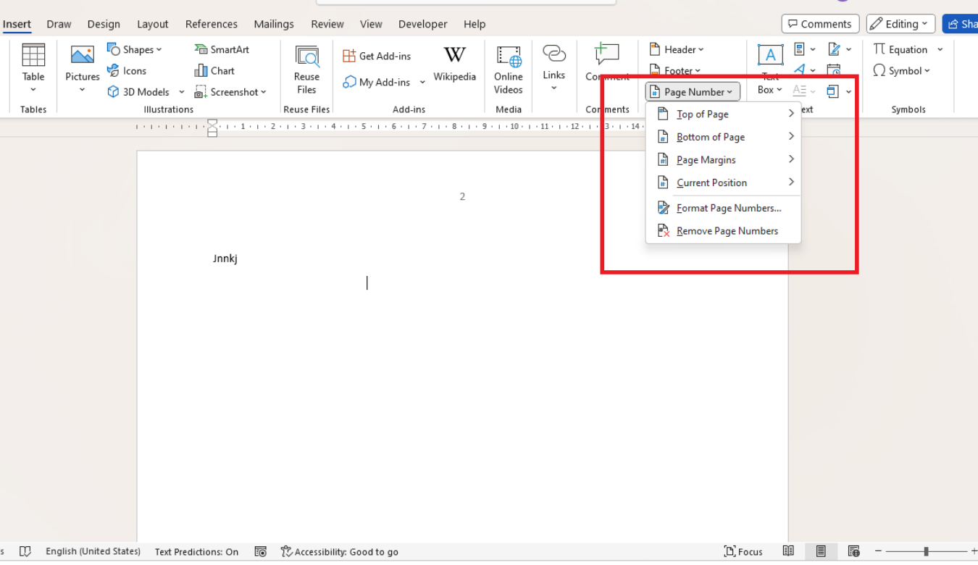Click the proofing book icon in status bar
This screenshot has width=978, height=565.
[25, 551]
